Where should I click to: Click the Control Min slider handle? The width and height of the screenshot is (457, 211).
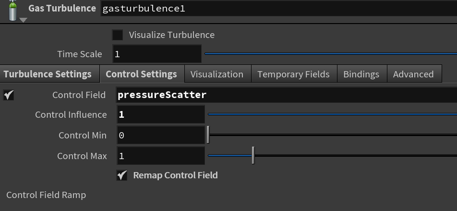(x=208, y=135)
